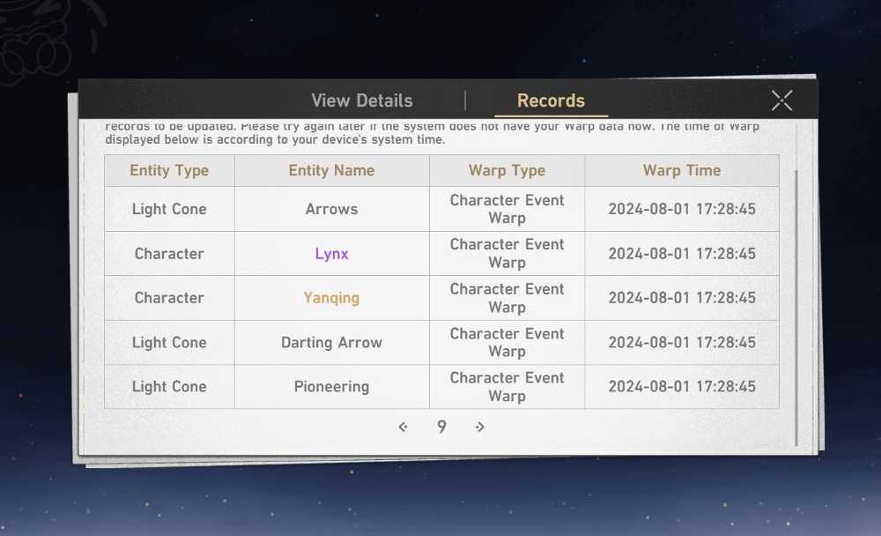Click the Light Cone cell beside Pioneering
This screenshot has width=881, height=536.
[169, 387]
